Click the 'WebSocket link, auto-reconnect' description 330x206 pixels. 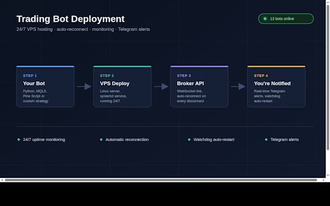pos(191,96)
